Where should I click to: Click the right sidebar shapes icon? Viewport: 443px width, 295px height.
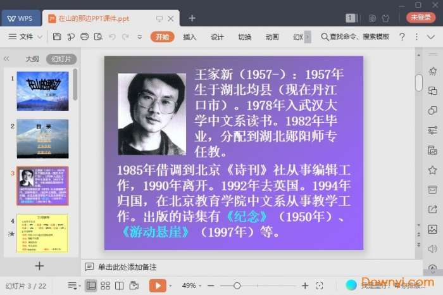pos(432,111)
